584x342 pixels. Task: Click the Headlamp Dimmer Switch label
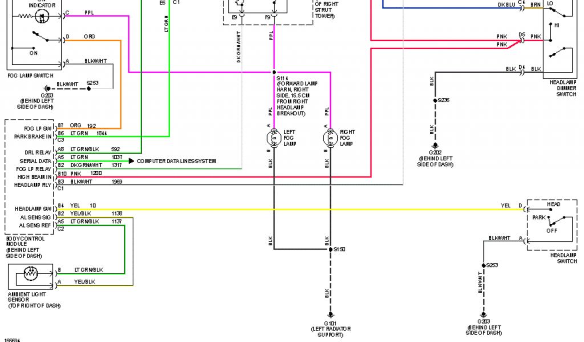563,88
